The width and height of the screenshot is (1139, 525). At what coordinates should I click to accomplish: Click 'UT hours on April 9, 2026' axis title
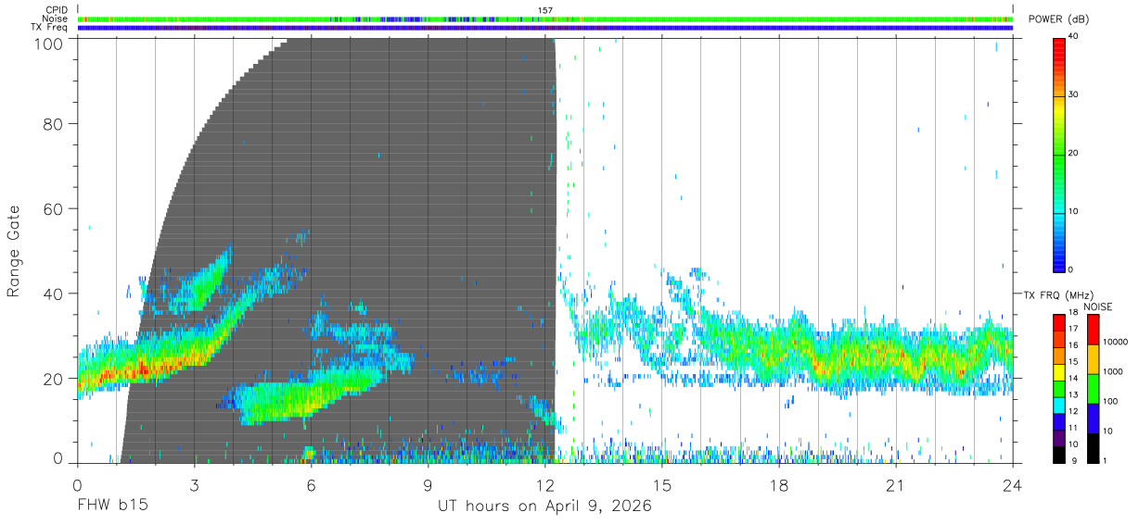coord(544,506)
